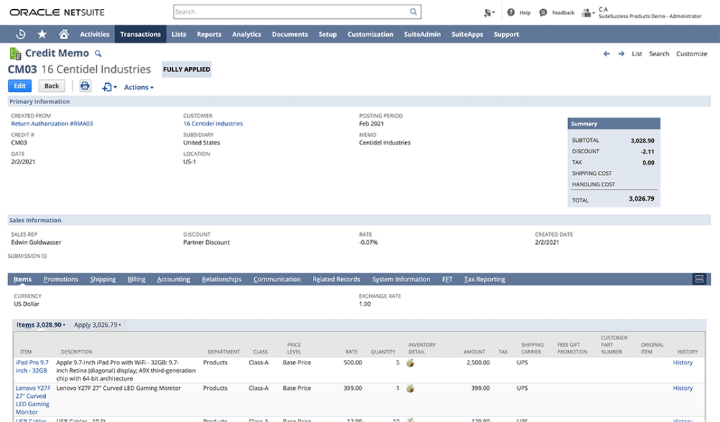Expand the Actions dropdown menu
The height and width of the screenshot is (422, 720).
(x=138, y=86)
